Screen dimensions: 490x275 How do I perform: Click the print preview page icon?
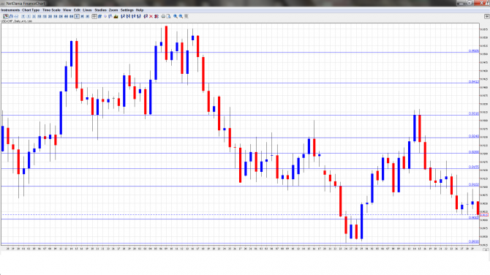(168, 16)
